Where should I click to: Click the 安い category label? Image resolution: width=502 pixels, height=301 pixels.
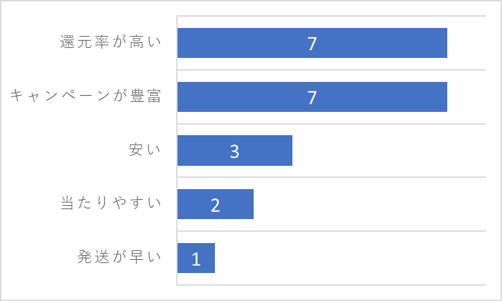[x=145, y=150]
